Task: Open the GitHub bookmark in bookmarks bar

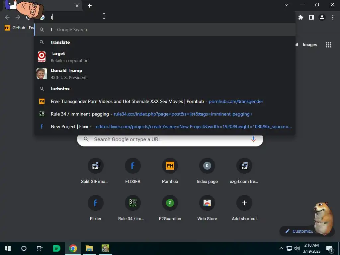Action: pyautogui.click(x=20, y=28)
